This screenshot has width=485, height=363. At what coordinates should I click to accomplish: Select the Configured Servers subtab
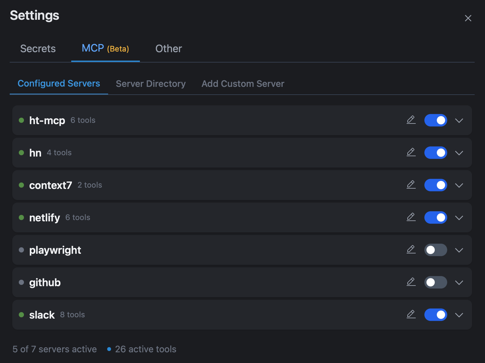coord(59,84)
